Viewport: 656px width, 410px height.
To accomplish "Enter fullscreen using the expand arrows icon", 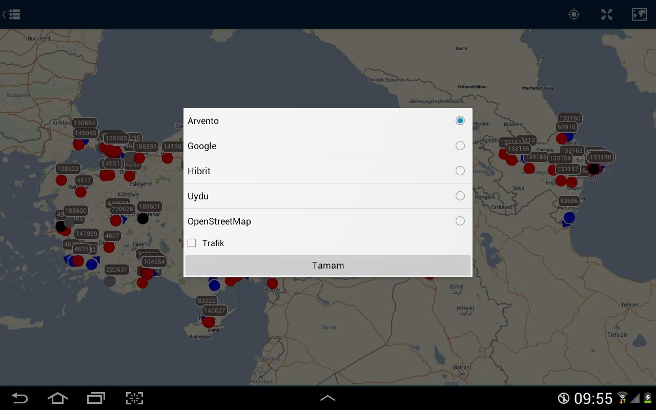I will tap(606, 14).
